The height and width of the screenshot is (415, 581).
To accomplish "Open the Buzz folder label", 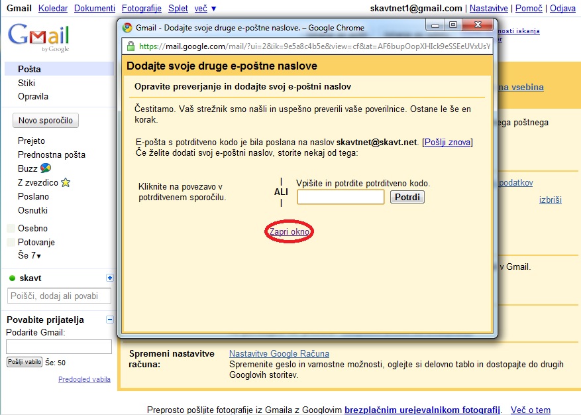I will point(27,169).
